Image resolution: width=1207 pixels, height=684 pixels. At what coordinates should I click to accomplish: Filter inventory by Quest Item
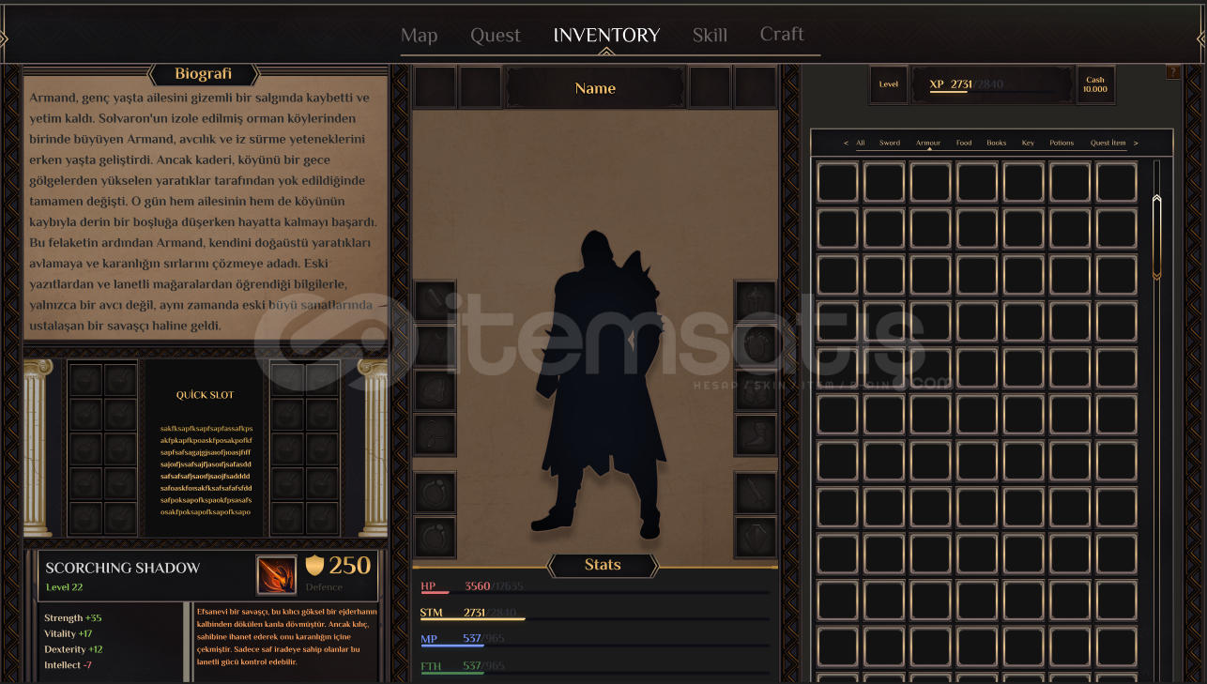tap(1108, 143)
